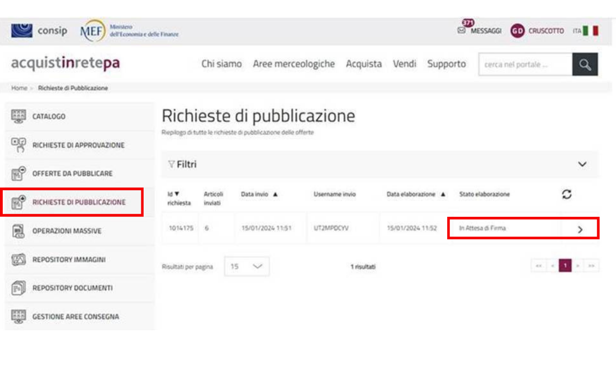Screen dimensions: 616x365
Task: Click the Home breadcrumb link
Action: coord(19,88)
